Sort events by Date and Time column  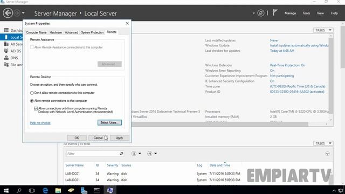click(x=220, y=165)
